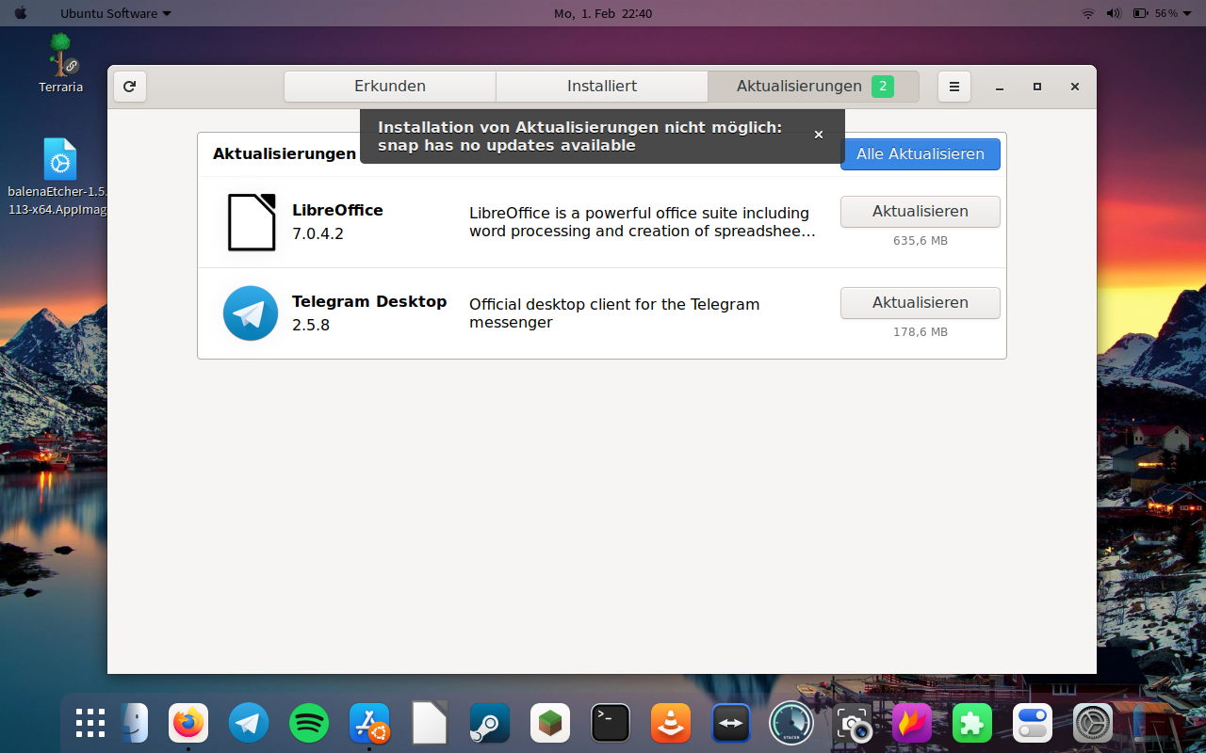The height and width of the screenshot is (753, 1206).
Task: Click the update count badge showing 2
Action: [883, 87]
